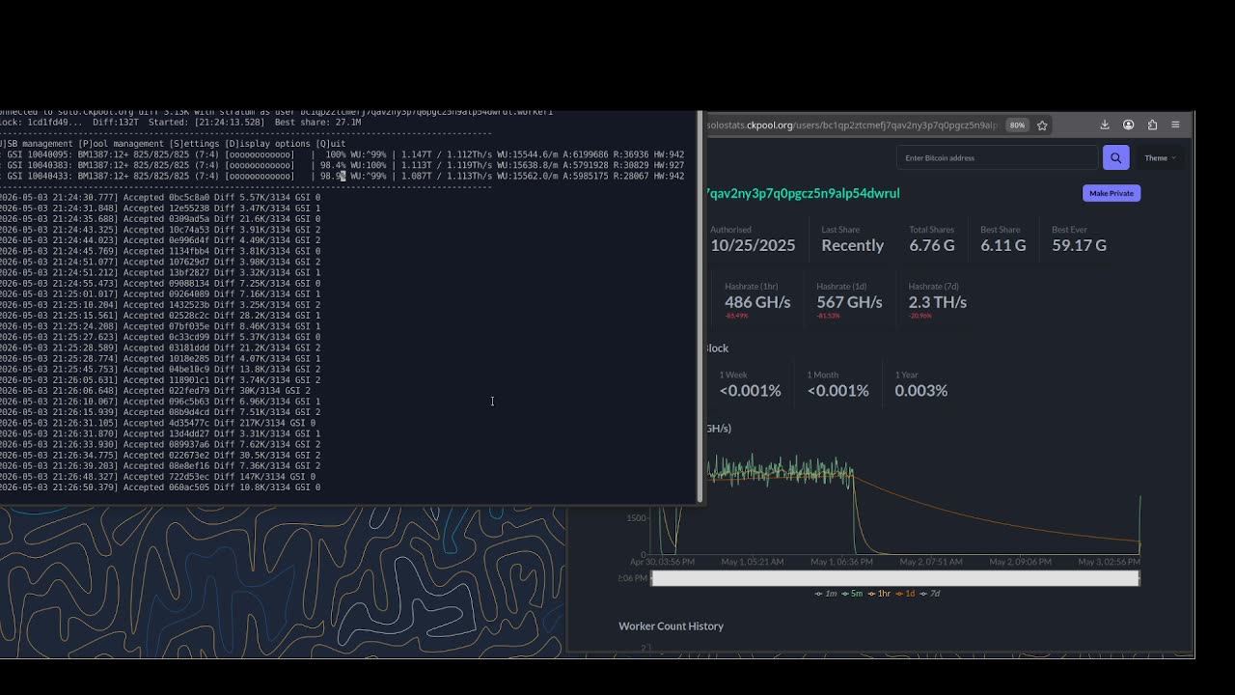Click the Last Share value Recently
Viewport: 1235px width, 695px height.
(x=852, y=245)
